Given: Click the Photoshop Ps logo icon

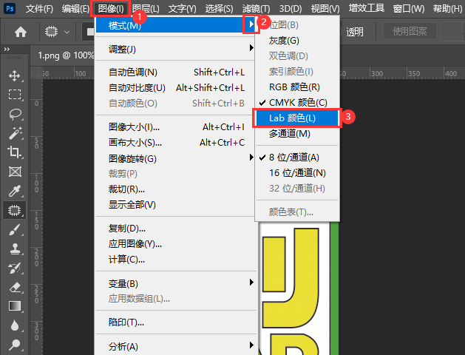Looking at the screenshot, I should pos(10,8).
